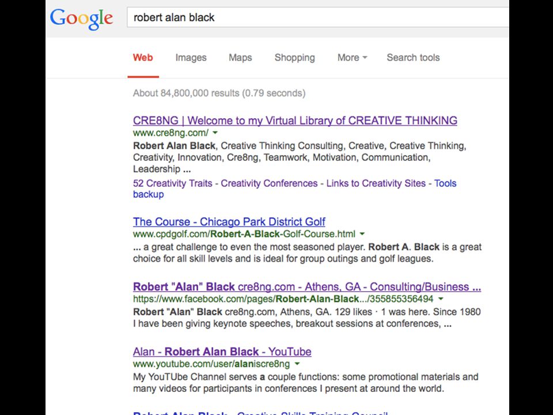Open Robert "Alan" Black cre8ng.com Facebook result
The height and width of the screenshot is (415, 553).
pos(307,287)
